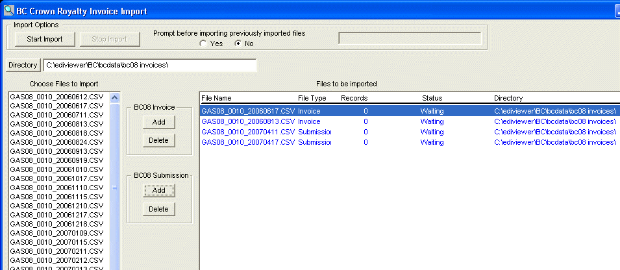Click the File Name column header
620x270 pixels.
coord(216,98)
